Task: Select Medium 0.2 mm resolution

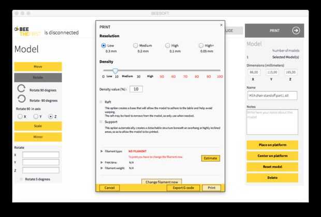Action: click(x=135, y=45)
